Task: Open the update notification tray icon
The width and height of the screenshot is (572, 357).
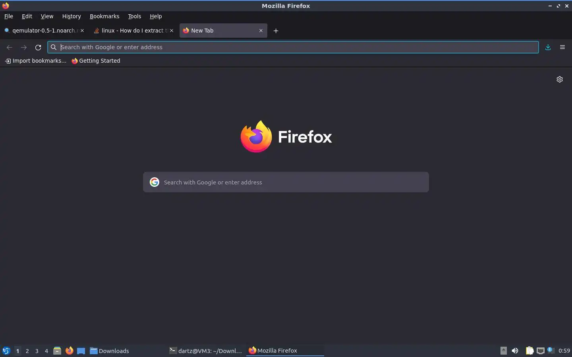Action: (551, 350)
